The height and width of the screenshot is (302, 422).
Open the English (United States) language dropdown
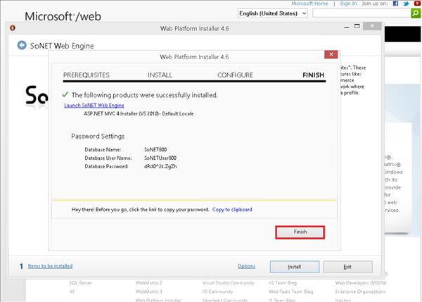coord(273,13)
